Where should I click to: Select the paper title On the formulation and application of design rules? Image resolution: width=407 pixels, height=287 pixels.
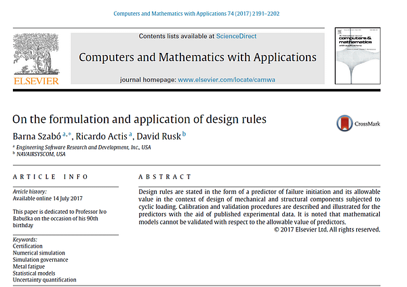click(x=139, y=119)
